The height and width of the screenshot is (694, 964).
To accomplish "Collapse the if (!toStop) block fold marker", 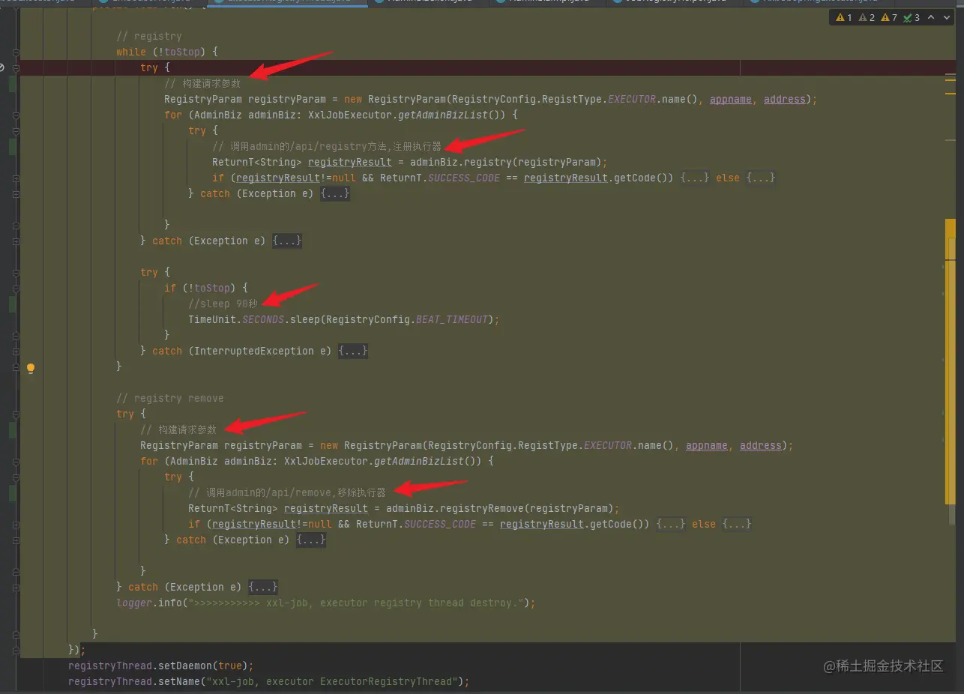I will (x=16, y=288).
